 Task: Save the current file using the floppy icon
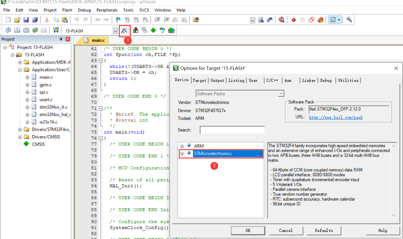point(26,20)
